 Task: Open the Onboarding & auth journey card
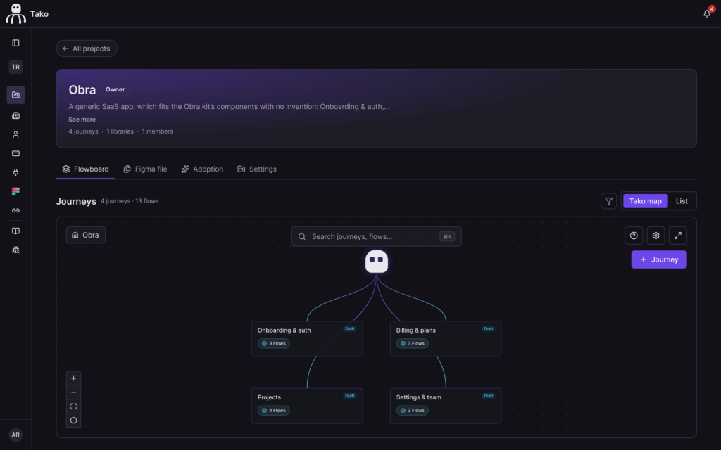point(307,339)
